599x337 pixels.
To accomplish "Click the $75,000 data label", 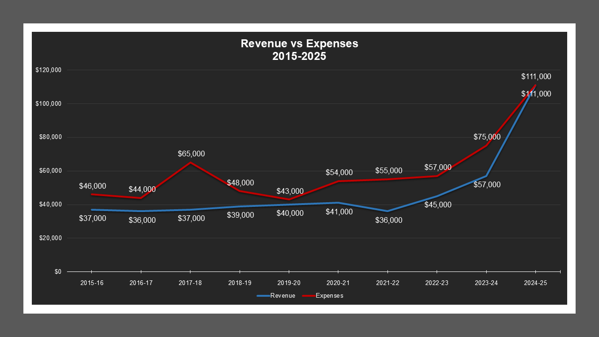I will click(487, 137).
